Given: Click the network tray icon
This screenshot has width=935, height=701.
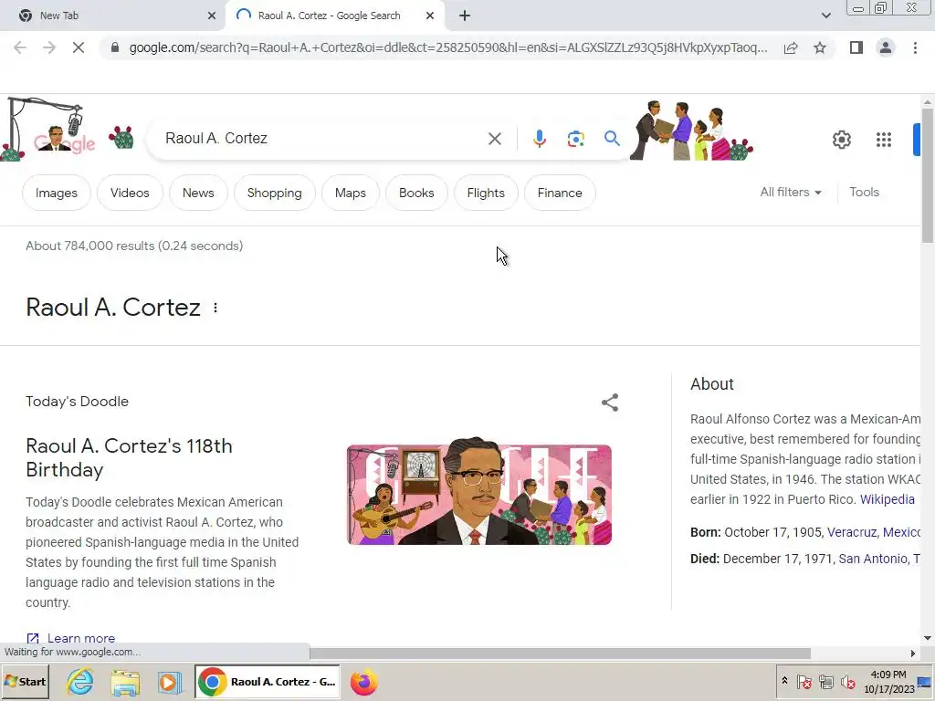Looking at the screenshot, I should (x=825, y=681).
